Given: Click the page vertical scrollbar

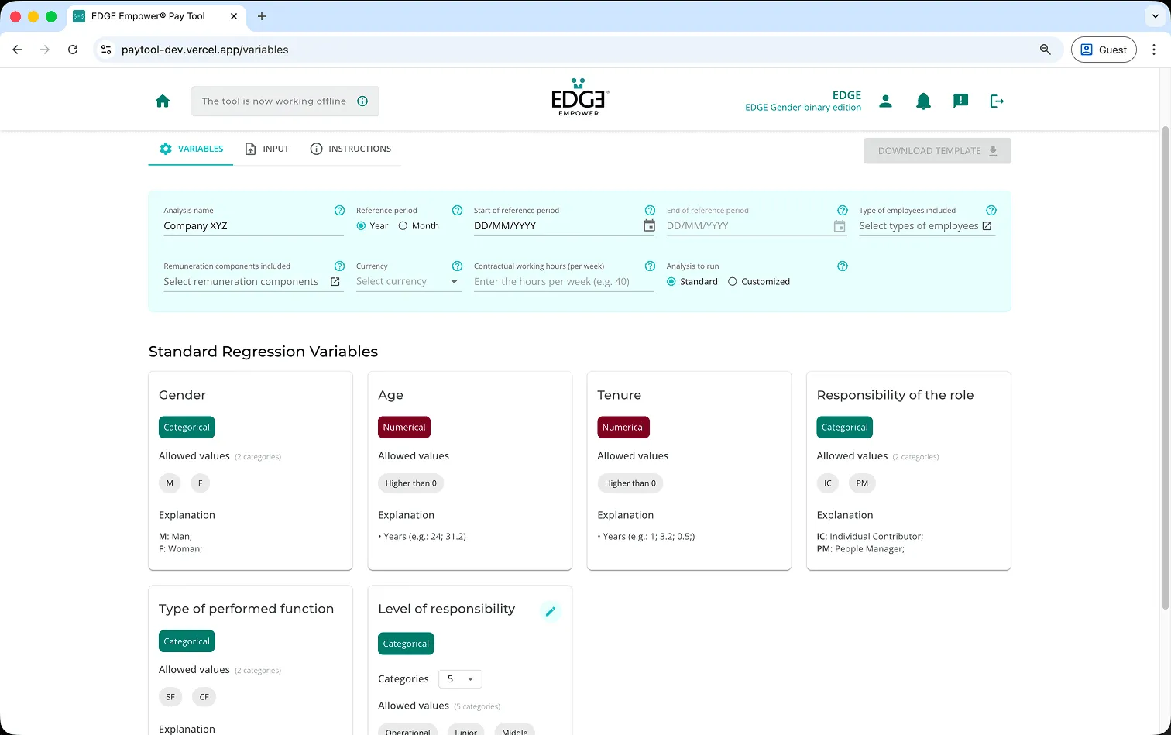Looking at the screenshot, I should [1166, 368].
